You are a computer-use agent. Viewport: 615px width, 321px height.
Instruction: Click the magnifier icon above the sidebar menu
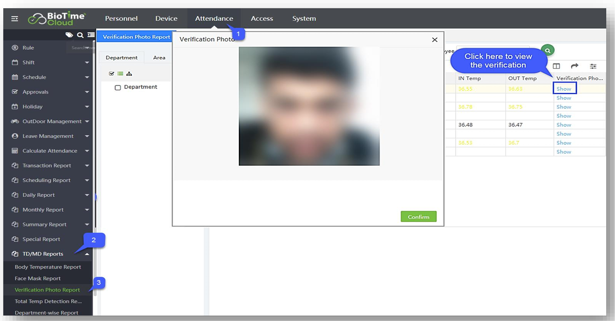(80, 35)
